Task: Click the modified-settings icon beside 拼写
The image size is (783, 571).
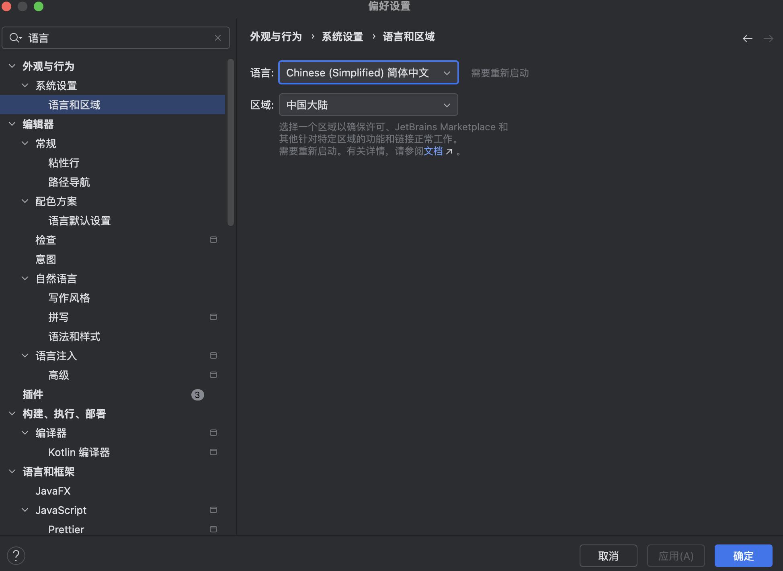Action: pos(213,316)
